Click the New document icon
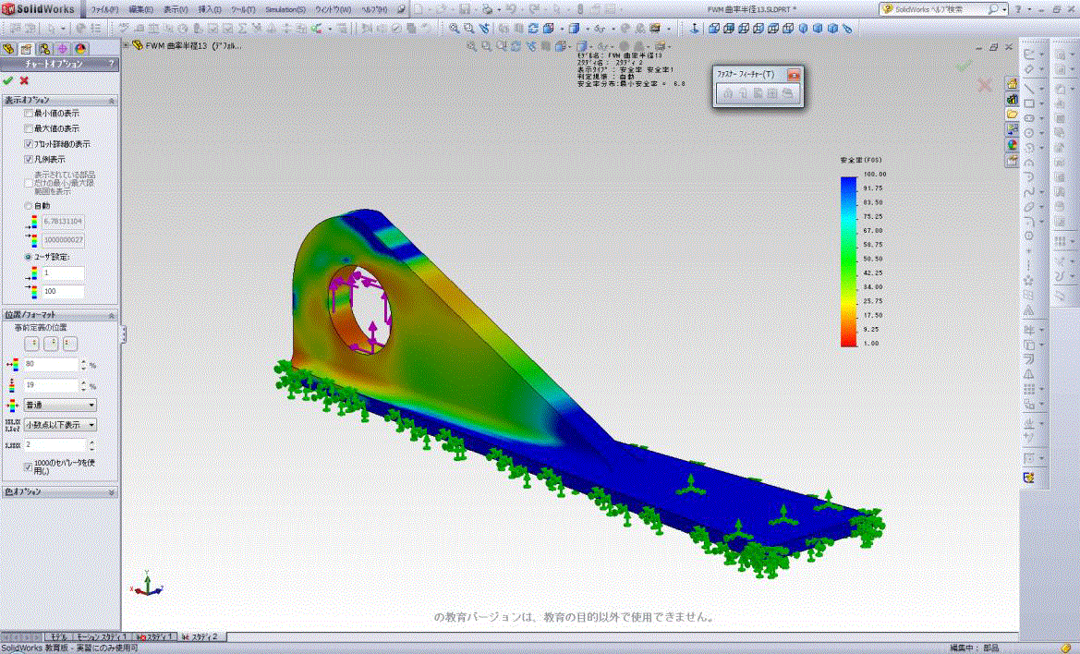This screenshot has width=1080, height=654. point(419,9)
